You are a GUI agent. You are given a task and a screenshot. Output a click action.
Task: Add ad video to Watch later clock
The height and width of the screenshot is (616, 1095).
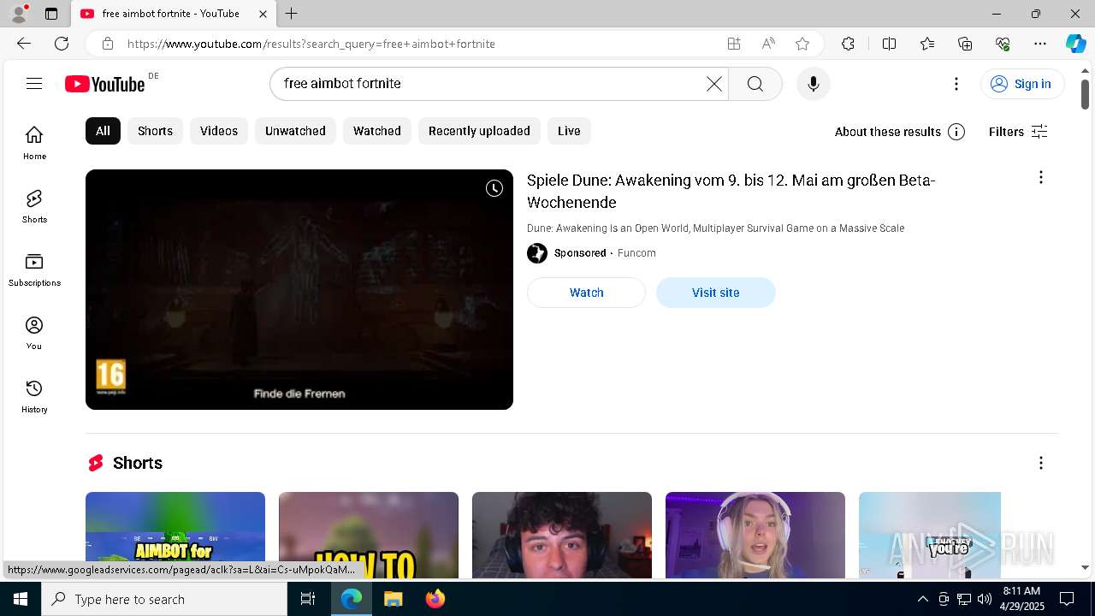coord(494,188)
